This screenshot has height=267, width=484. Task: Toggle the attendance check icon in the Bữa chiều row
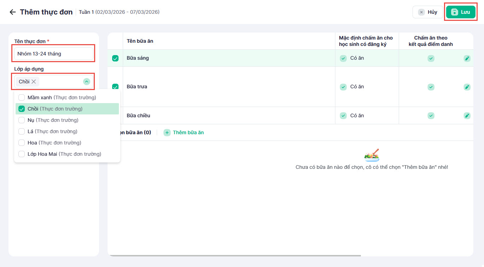click(x=431, y=115)
